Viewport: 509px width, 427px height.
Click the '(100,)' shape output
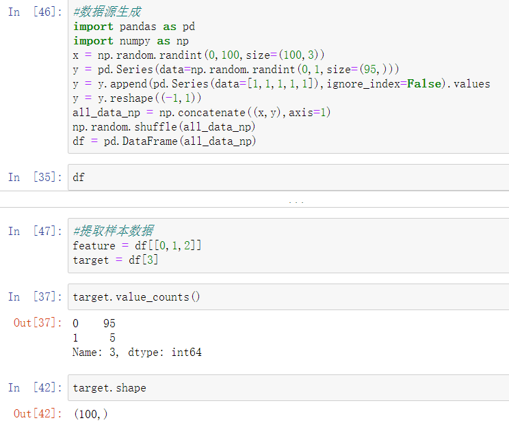click(x=90, y=414)
